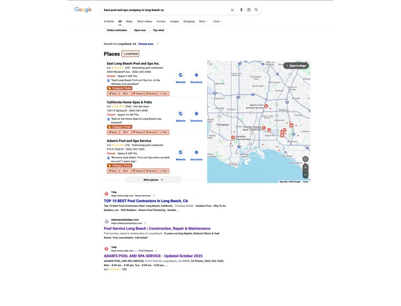Click in the Google search input field
This screenshot has width=401, height=306.
165,10
